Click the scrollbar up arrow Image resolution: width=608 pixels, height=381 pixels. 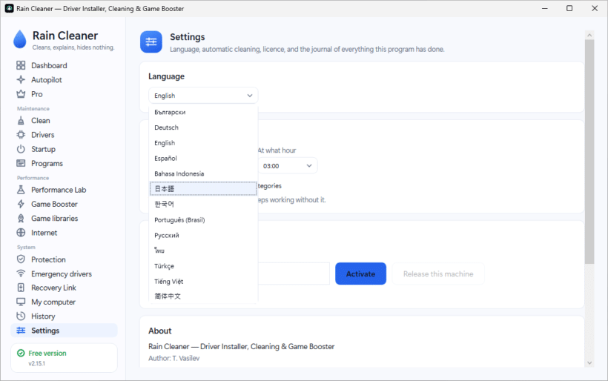tap(589, 35)
